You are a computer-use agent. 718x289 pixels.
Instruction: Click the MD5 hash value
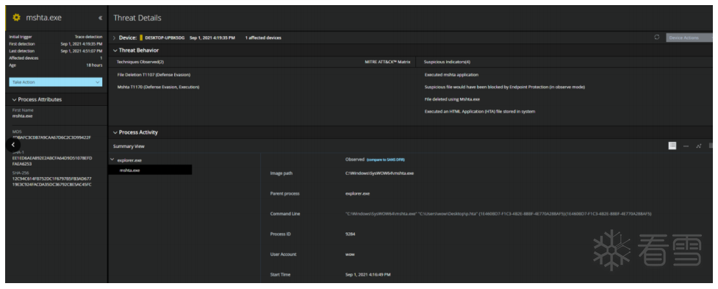51,138
